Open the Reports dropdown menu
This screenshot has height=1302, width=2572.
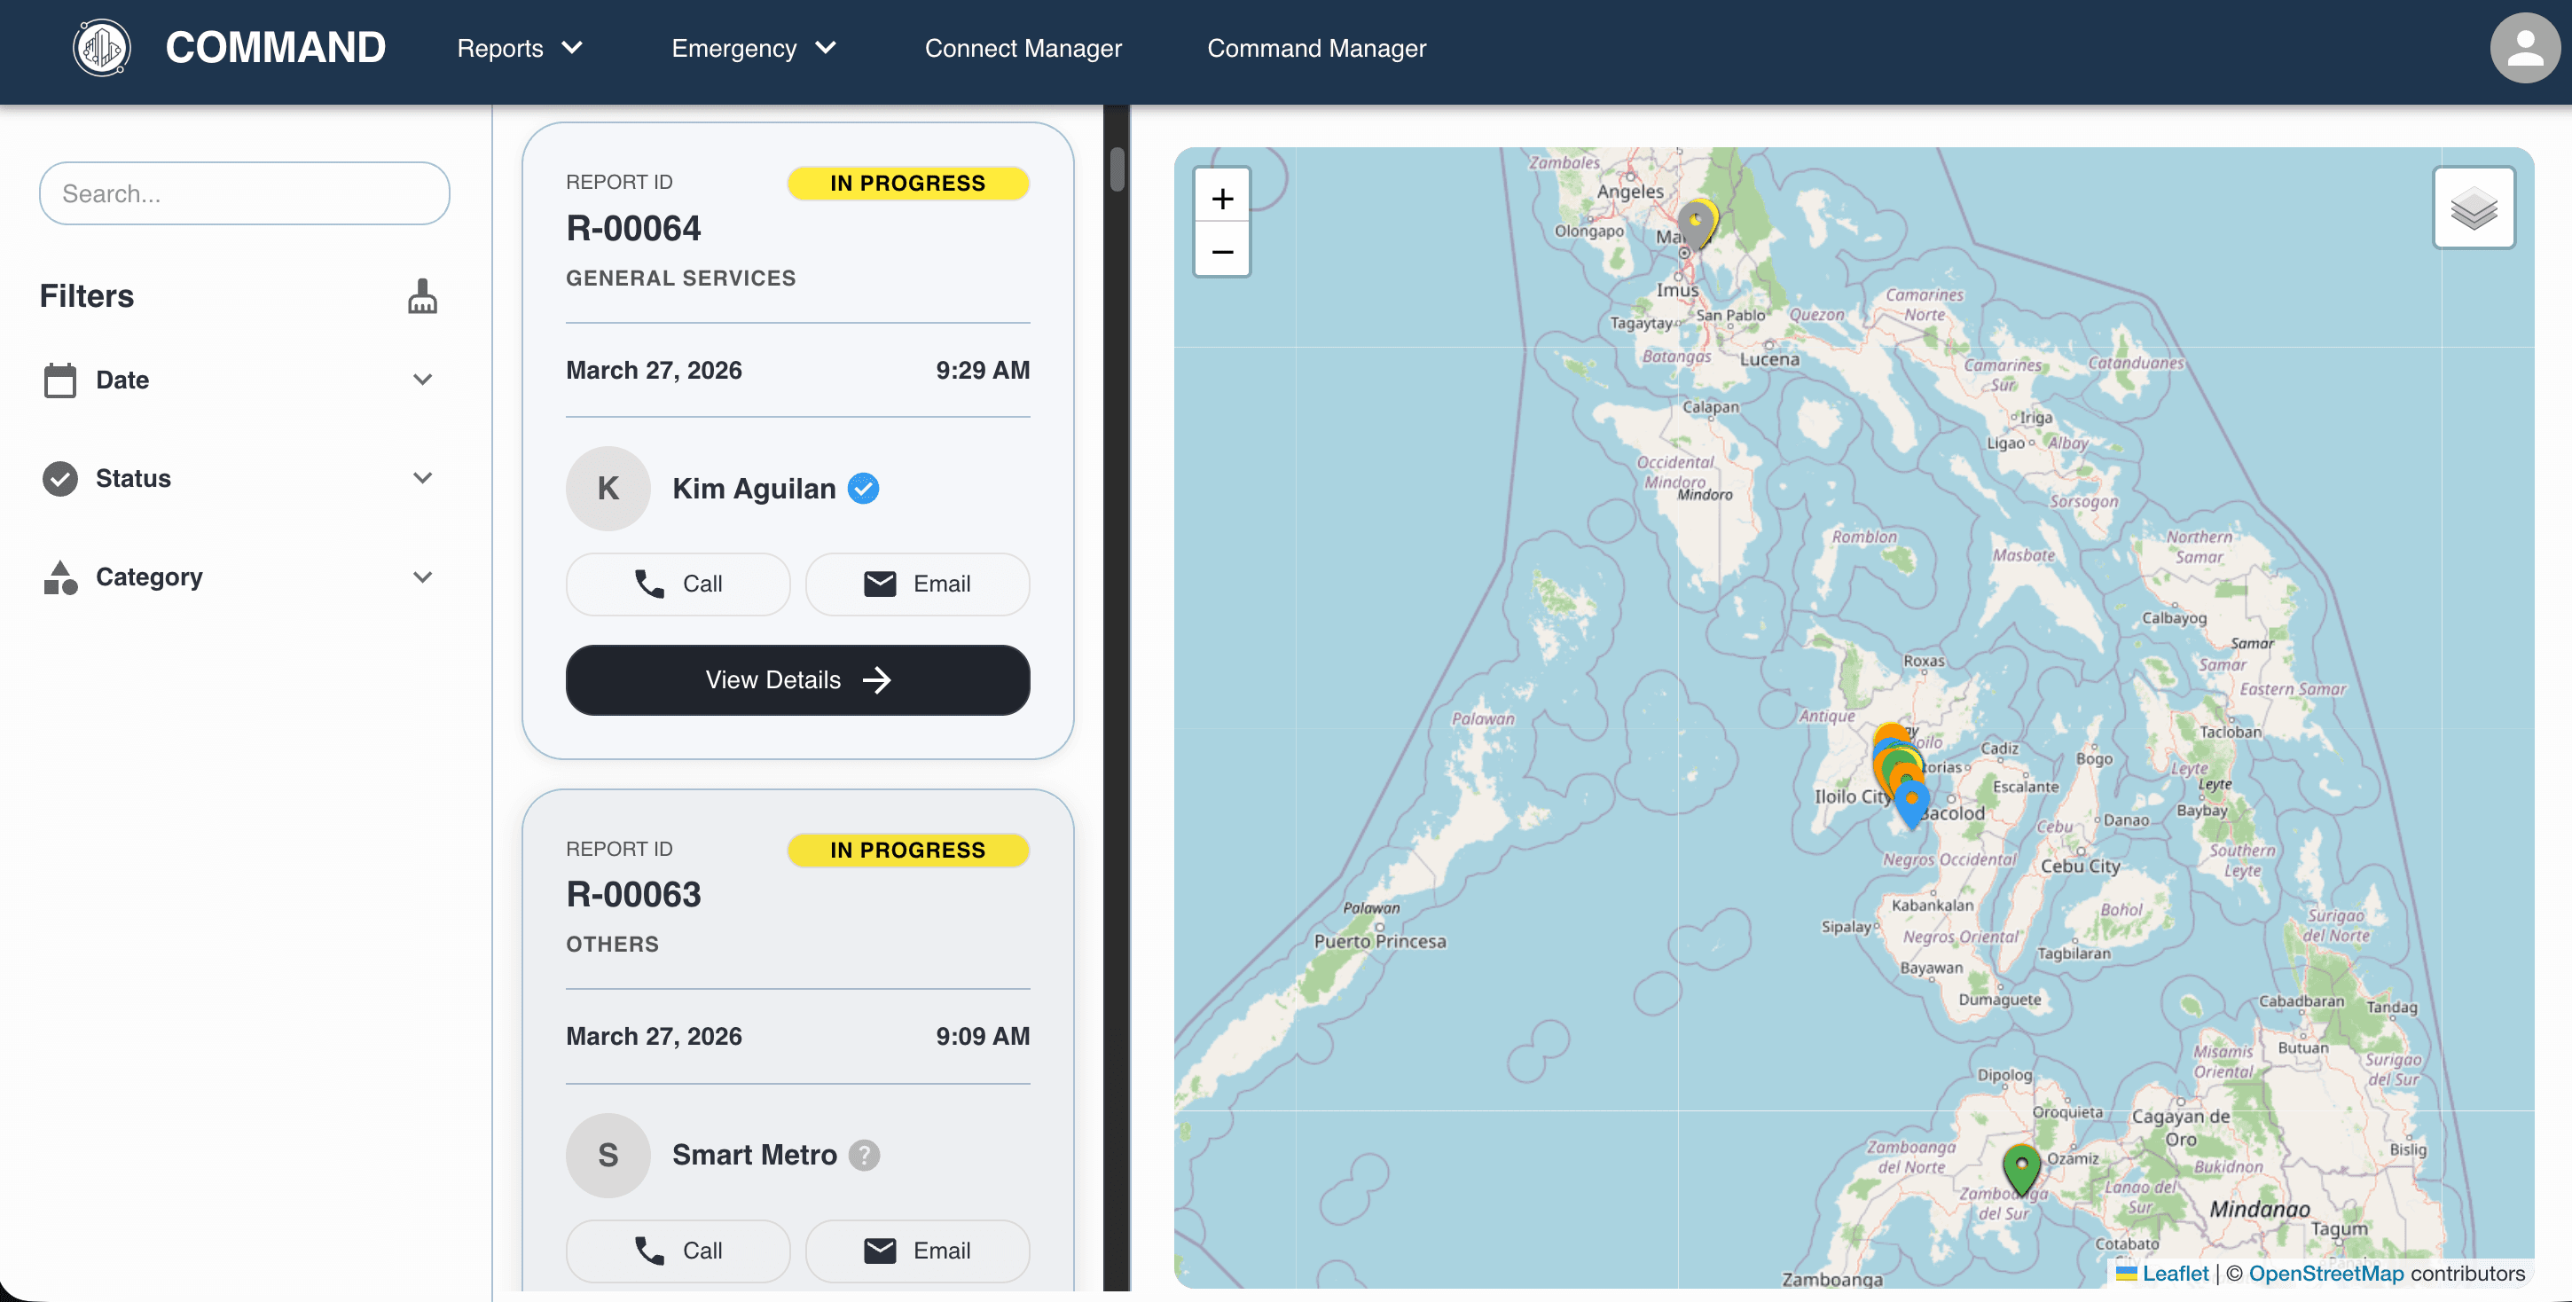pos(519,48)
